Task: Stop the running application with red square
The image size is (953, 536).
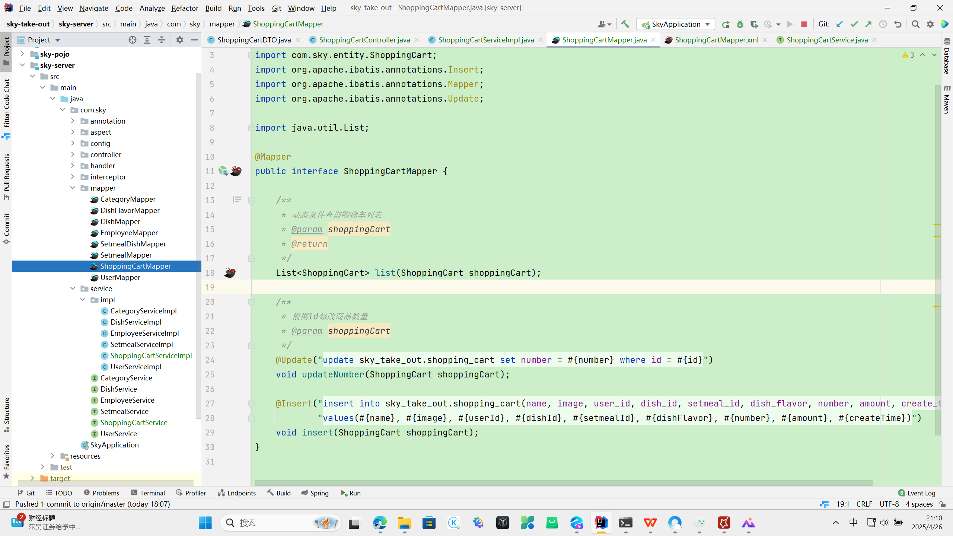Action: (804, 24)
